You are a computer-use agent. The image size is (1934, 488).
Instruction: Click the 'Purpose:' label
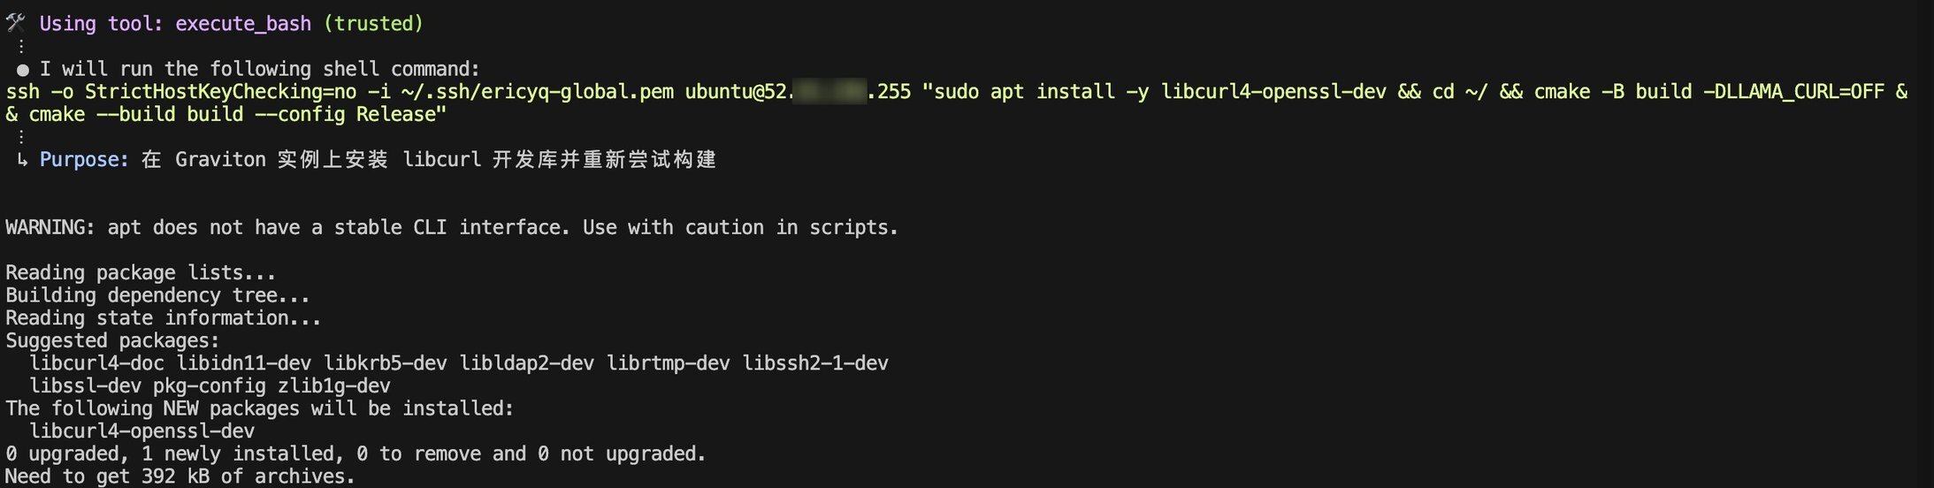tap(85, 160)
